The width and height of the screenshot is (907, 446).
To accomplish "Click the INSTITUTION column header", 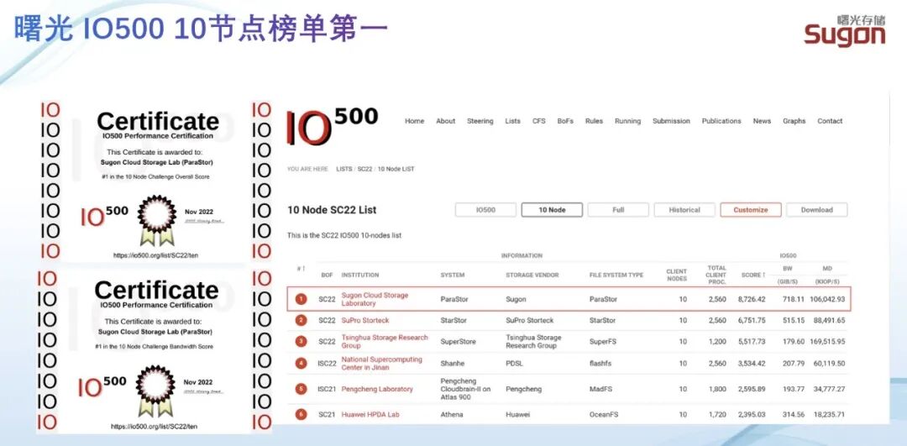I will (359, 275).
